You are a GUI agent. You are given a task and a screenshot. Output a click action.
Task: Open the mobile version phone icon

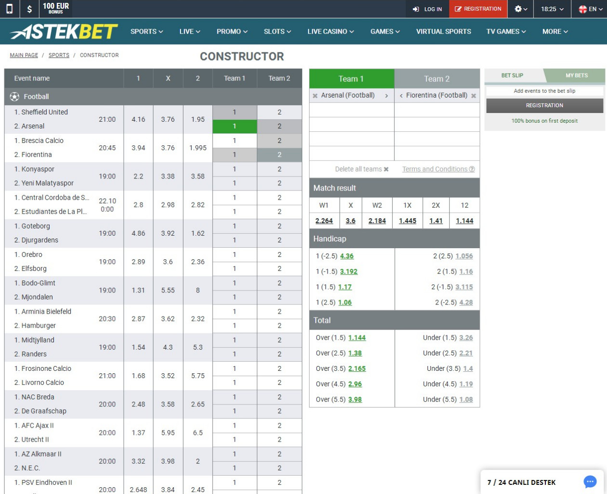[9, 9]
